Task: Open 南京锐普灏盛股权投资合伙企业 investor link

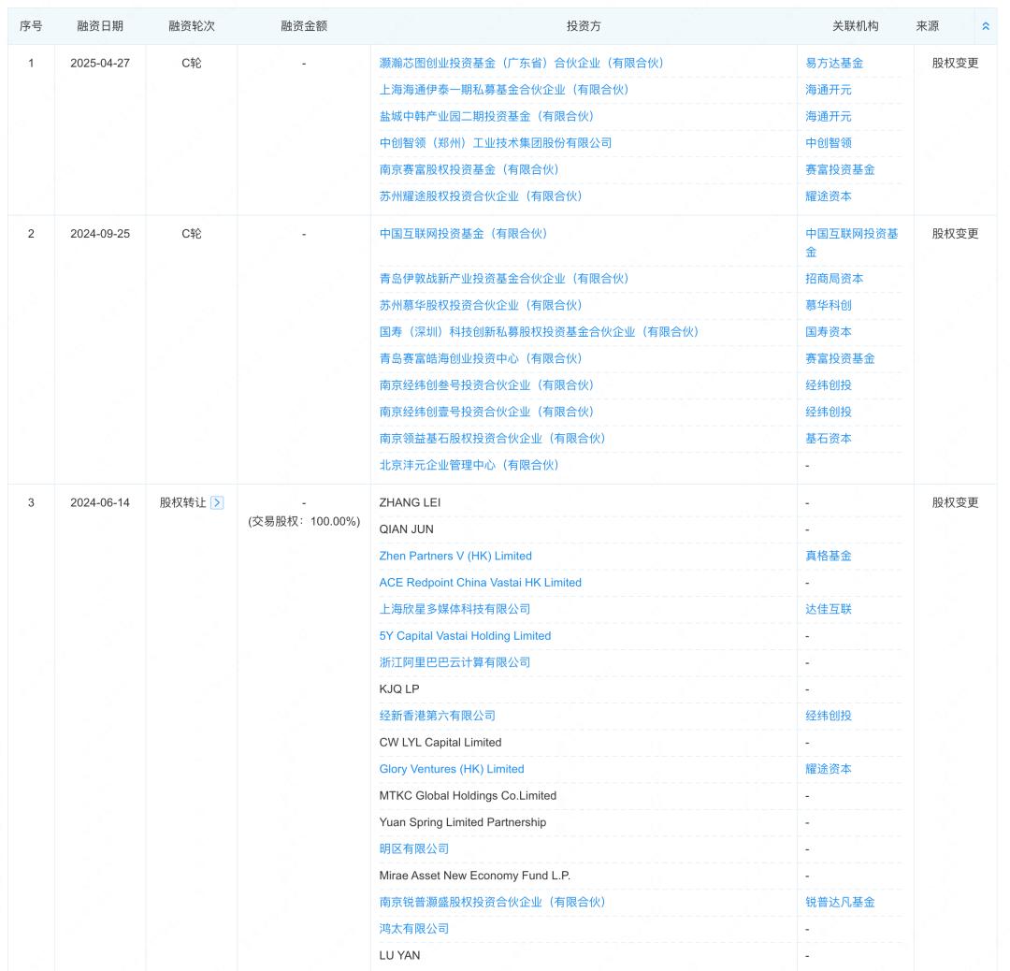Action: 492,902
